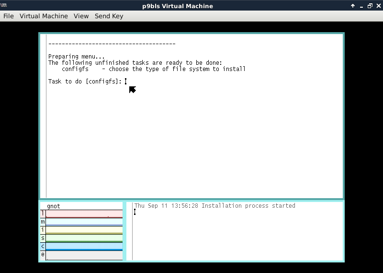Click the 'gnot' machine name in stats
383x273 pixels.
click(54, 206)
